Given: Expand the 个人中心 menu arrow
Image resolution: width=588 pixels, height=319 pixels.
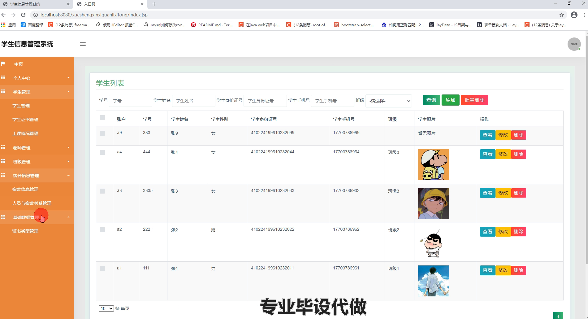Looking at the screenshot, I should coord(68,78).
